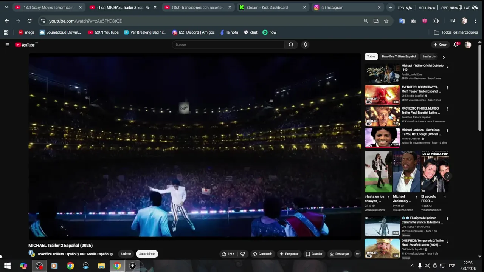Open camera screenshot extension
This screenshot has width=484, height=272.
413,21
